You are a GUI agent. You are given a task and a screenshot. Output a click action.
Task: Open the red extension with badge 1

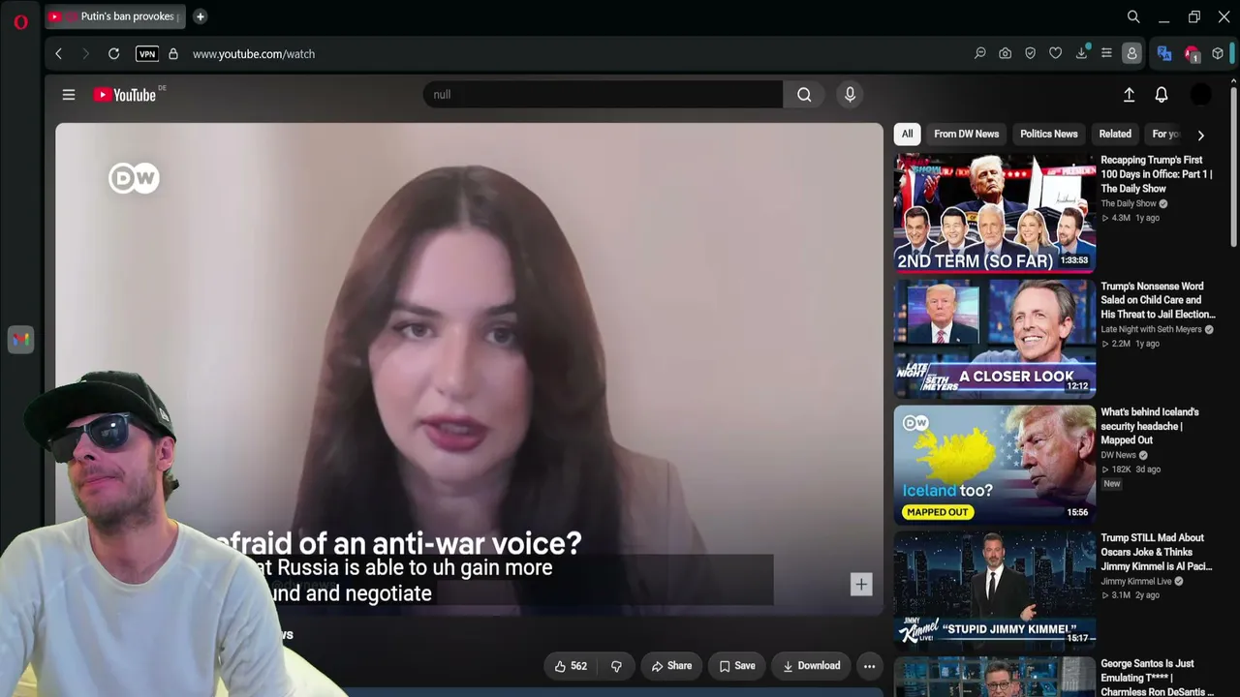click(x=1193, y=54)
